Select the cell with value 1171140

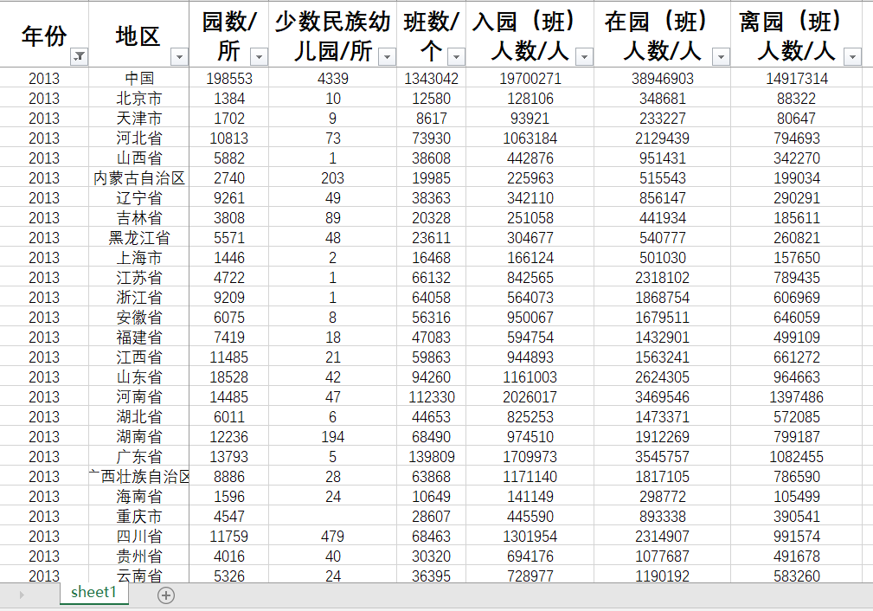(x=530, y=477)
